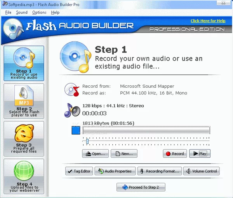The image size is (233, 198).
Task: Click the Open... button
Action: (x=95, y=153)
